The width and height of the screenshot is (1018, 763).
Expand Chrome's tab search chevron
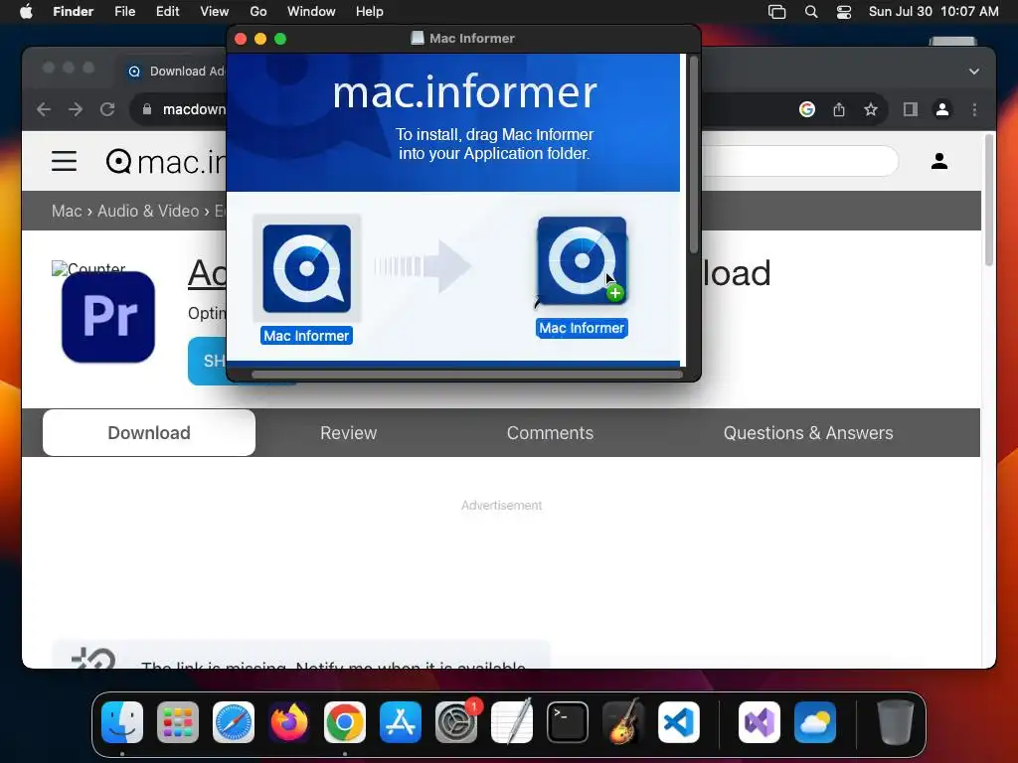point(974,72)
